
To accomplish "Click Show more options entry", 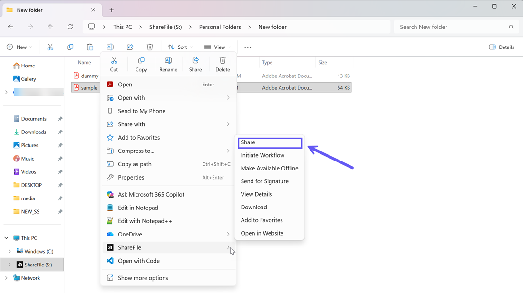I will point(143,278).
